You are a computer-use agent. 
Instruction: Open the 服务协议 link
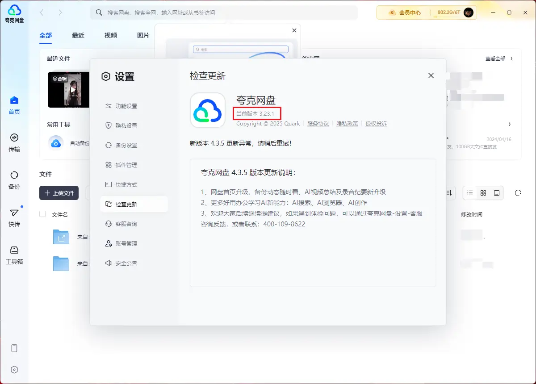coord(318,124)
